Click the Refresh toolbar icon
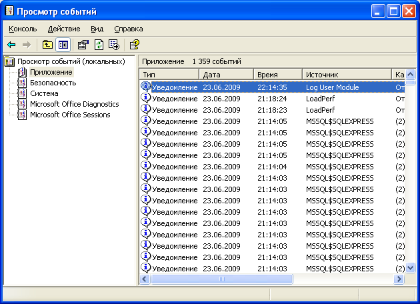Viewport: 420px width, 304px height. pyautogui.click(x=99, y=45)
